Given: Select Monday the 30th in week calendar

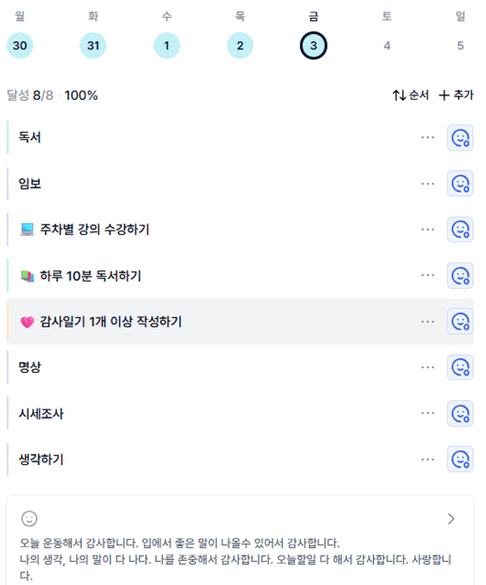Looking at the screenshot, I should coord(20,46).
